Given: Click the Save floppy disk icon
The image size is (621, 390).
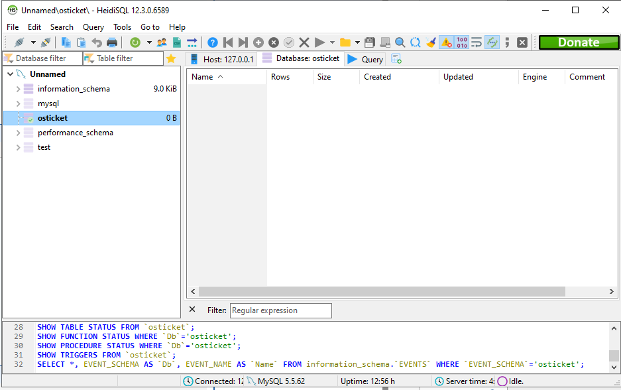Looking at the screenshot, I should [x=370, y=42].
